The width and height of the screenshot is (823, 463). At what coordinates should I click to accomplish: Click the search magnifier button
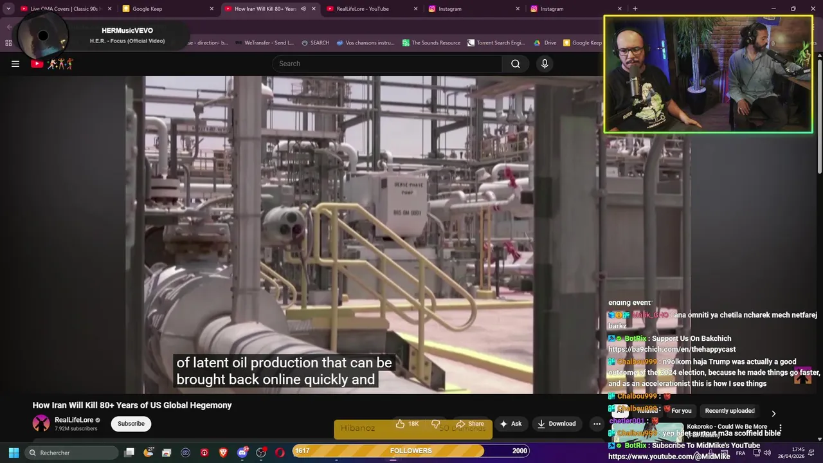(x=516, y=64)
